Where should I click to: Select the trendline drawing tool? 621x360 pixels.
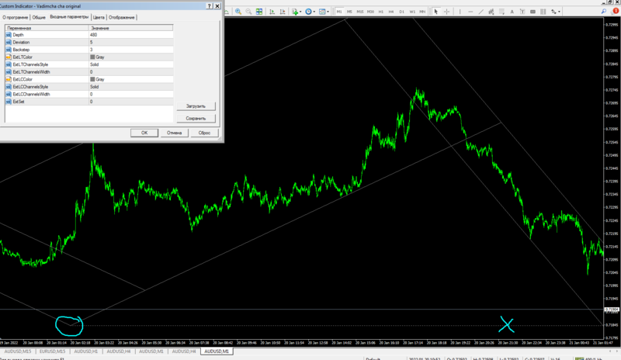(x=480, y=12)
